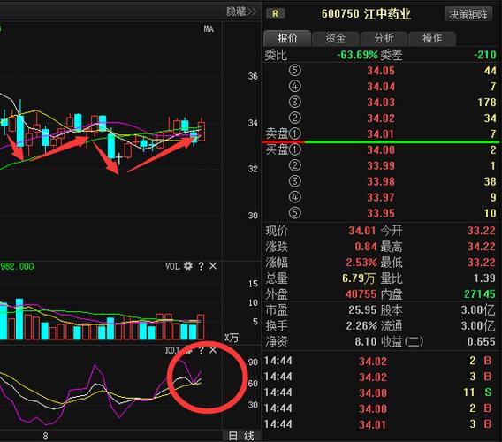The image size is (502, 442).
Task: Click the R badge beside stock code
Action: [275, 13]
